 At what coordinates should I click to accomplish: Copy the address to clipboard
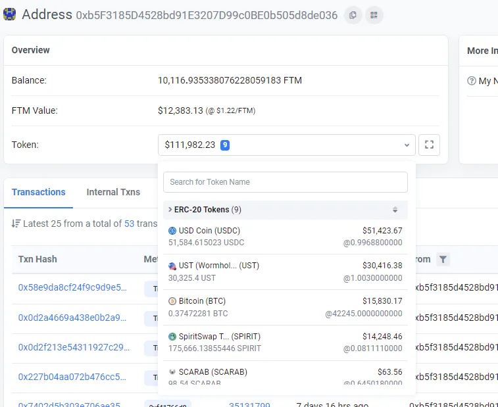coord(353,15)
